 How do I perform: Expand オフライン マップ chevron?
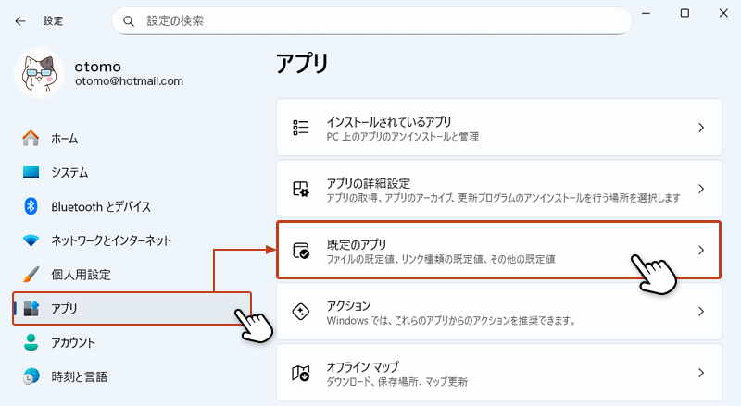(701, 373)
